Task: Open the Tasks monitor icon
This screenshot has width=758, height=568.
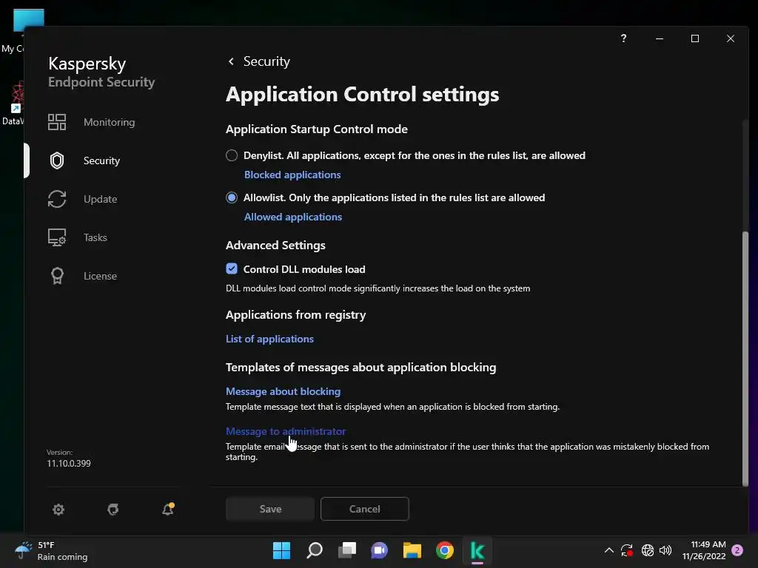Action: 57,237
